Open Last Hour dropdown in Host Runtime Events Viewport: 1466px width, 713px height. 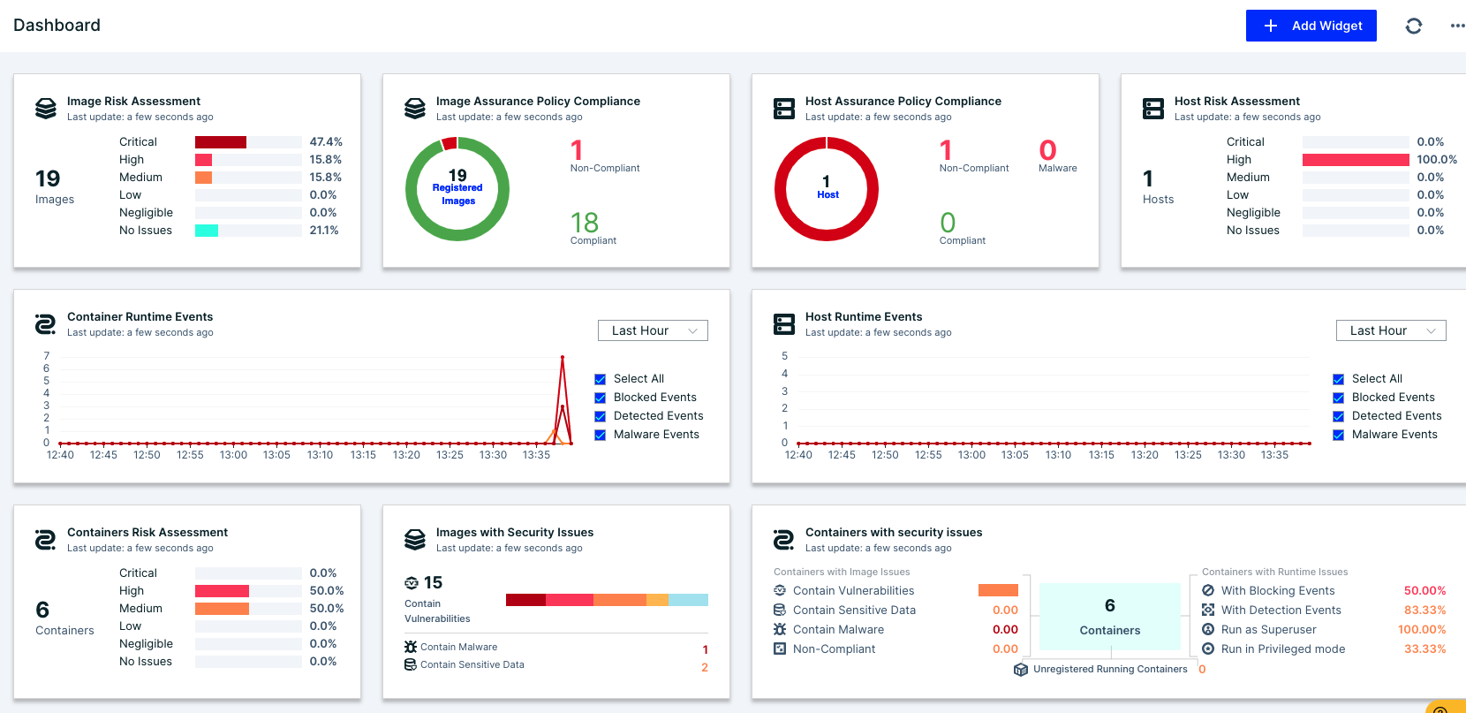(x=1391, y=330)
